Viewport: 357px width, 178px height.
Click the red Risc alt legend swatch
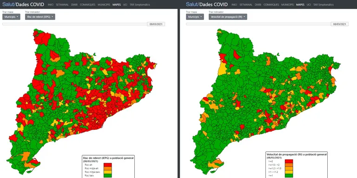click(x=108, y=165)
